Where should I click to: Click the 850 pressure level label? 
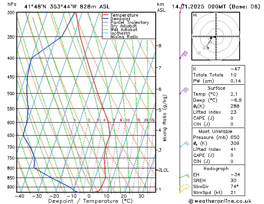click(x=12, y=178)
